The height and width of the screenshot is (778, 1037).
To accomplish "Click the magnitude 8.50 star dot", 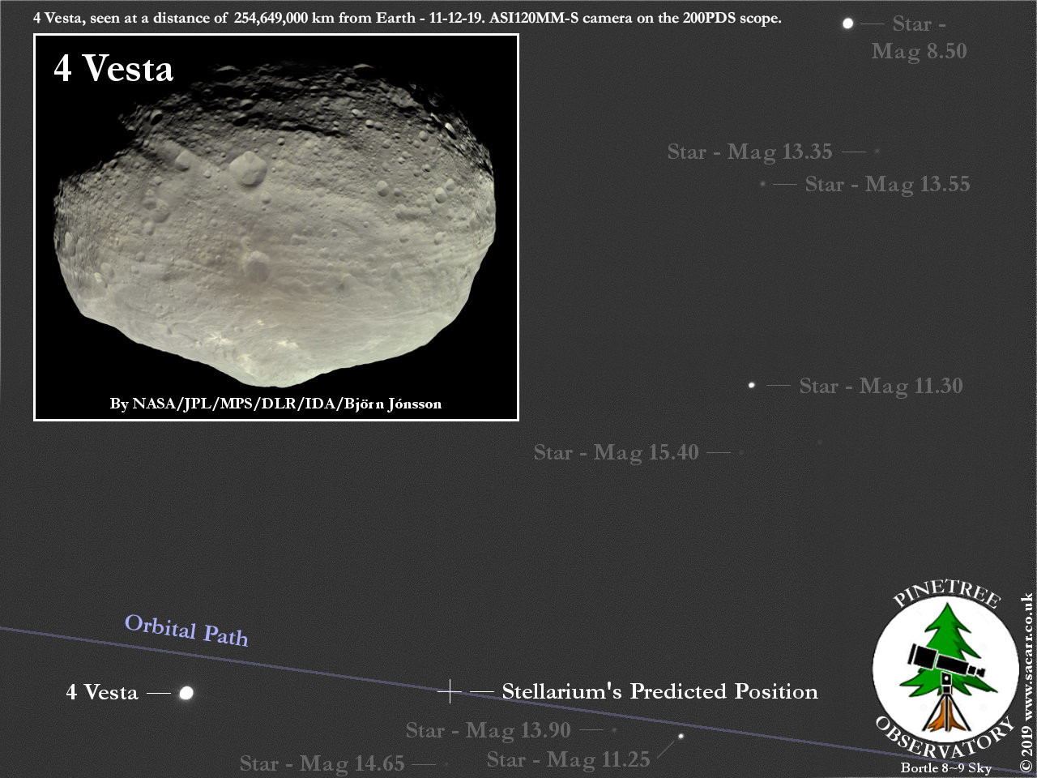I will pyautogui.click(x=847, y=24).
